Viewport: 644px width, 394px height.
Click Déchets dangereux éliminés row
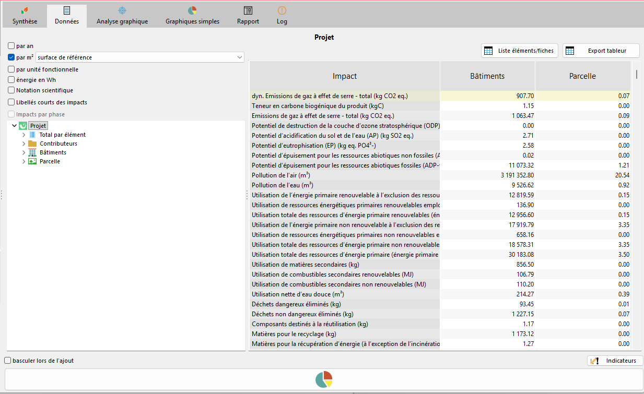[x=440, y=304]
